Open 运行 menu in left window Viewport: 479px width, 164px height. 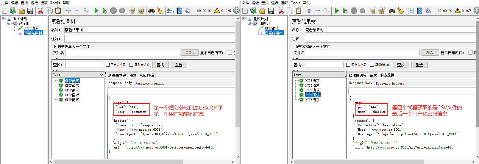click(x=34, y=3)
